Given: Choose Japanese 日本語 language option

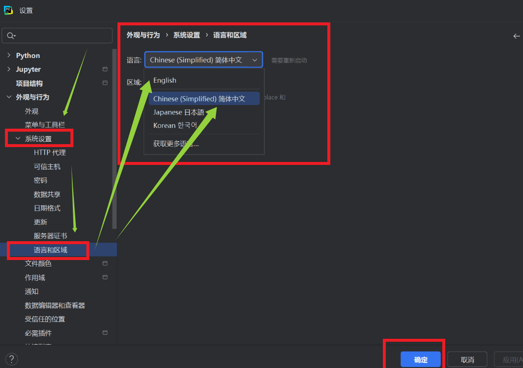Looking at the screenshot, I should tap(178, 112).
